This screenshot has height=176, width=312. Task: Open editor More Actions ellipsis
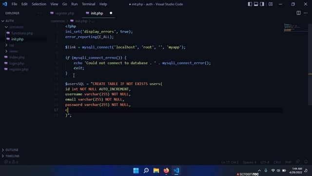[306, 13]
